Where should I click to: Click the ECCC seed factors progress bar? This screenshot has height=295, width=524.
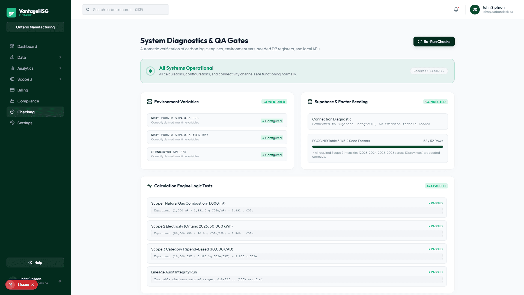pyautogui.click(x=377, y=147)
